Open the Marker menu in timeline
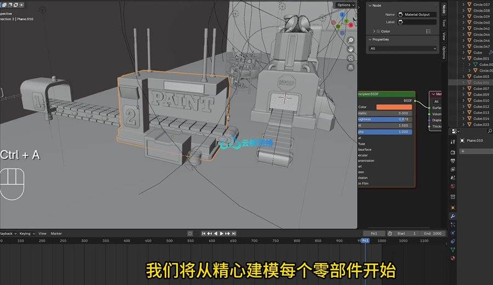 (56, 234)
